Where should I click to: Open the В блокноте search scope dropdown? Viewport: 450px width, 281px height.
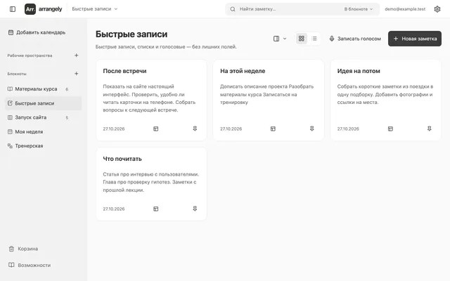(x=359, y=9)
